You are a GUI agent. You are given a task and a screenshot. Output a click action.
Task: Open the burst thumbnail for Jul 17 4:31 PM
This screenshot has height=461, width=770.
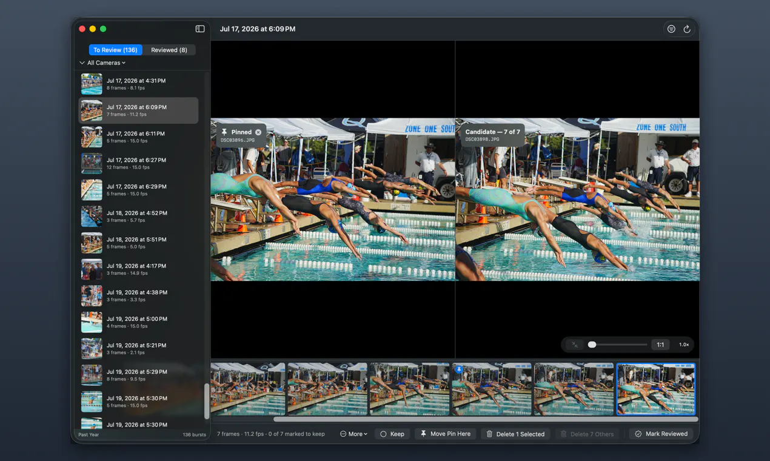pyautogui.click(x=92, y=84)
